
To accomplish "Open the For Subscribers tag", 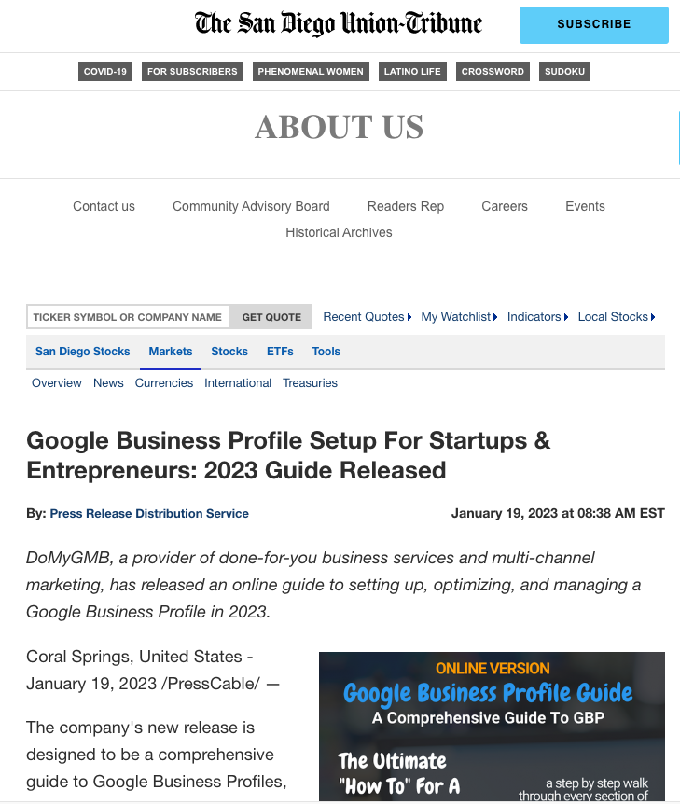I will [x=192, y=72].
